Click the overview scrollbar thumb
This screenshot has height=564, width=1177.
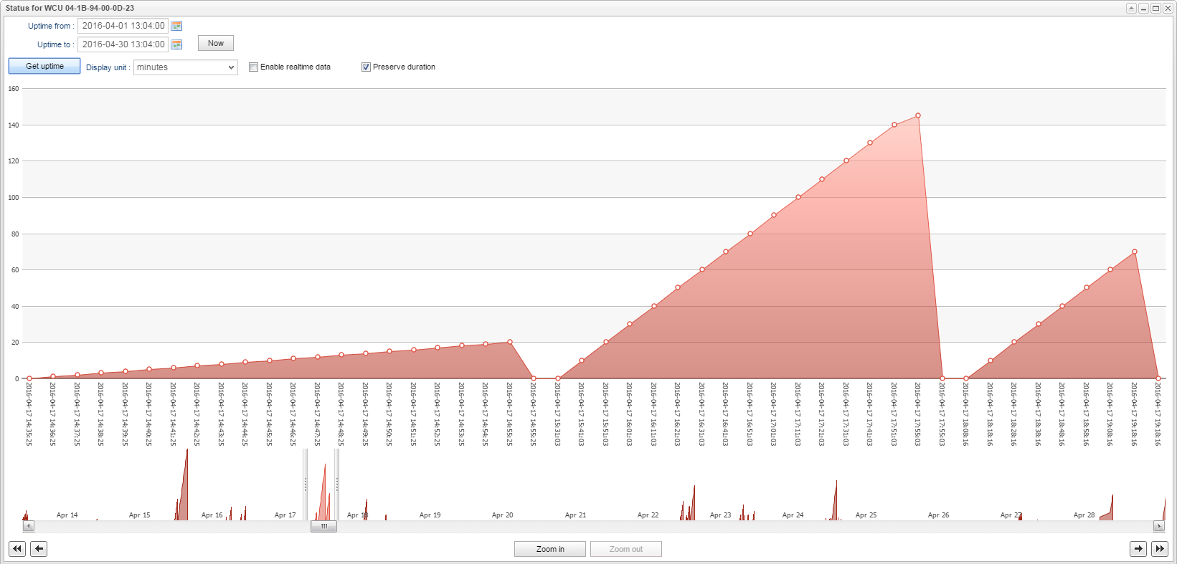(323, 526)
